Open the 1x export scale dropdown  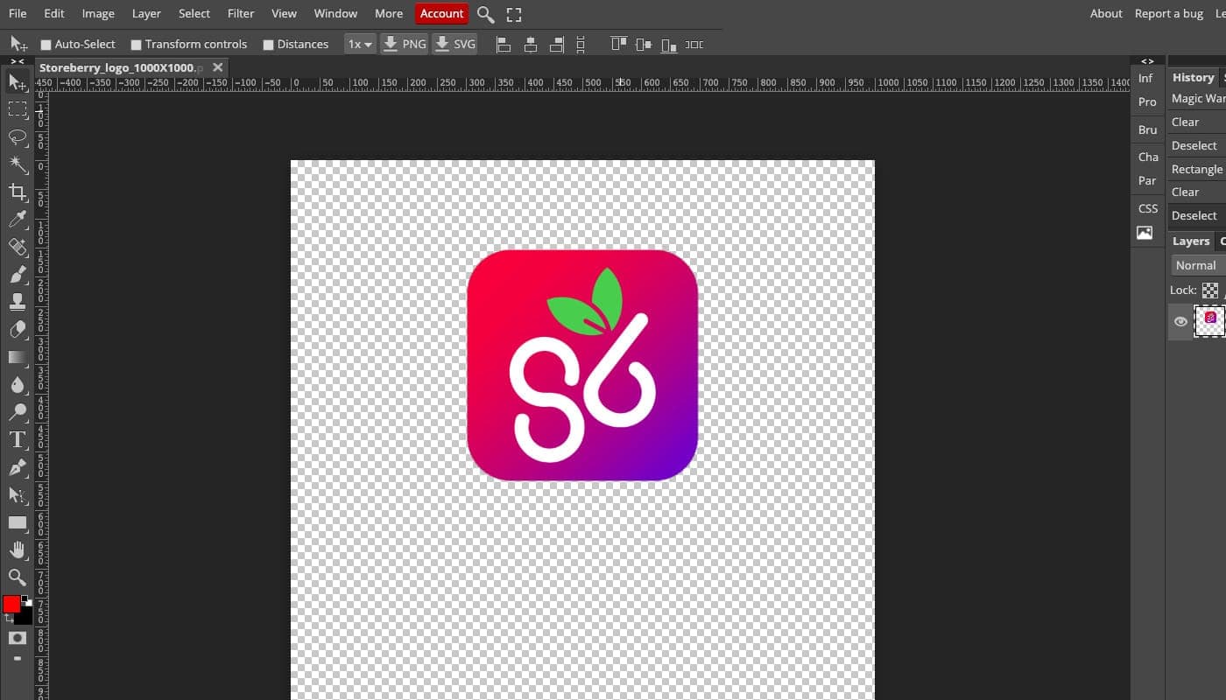360,44
